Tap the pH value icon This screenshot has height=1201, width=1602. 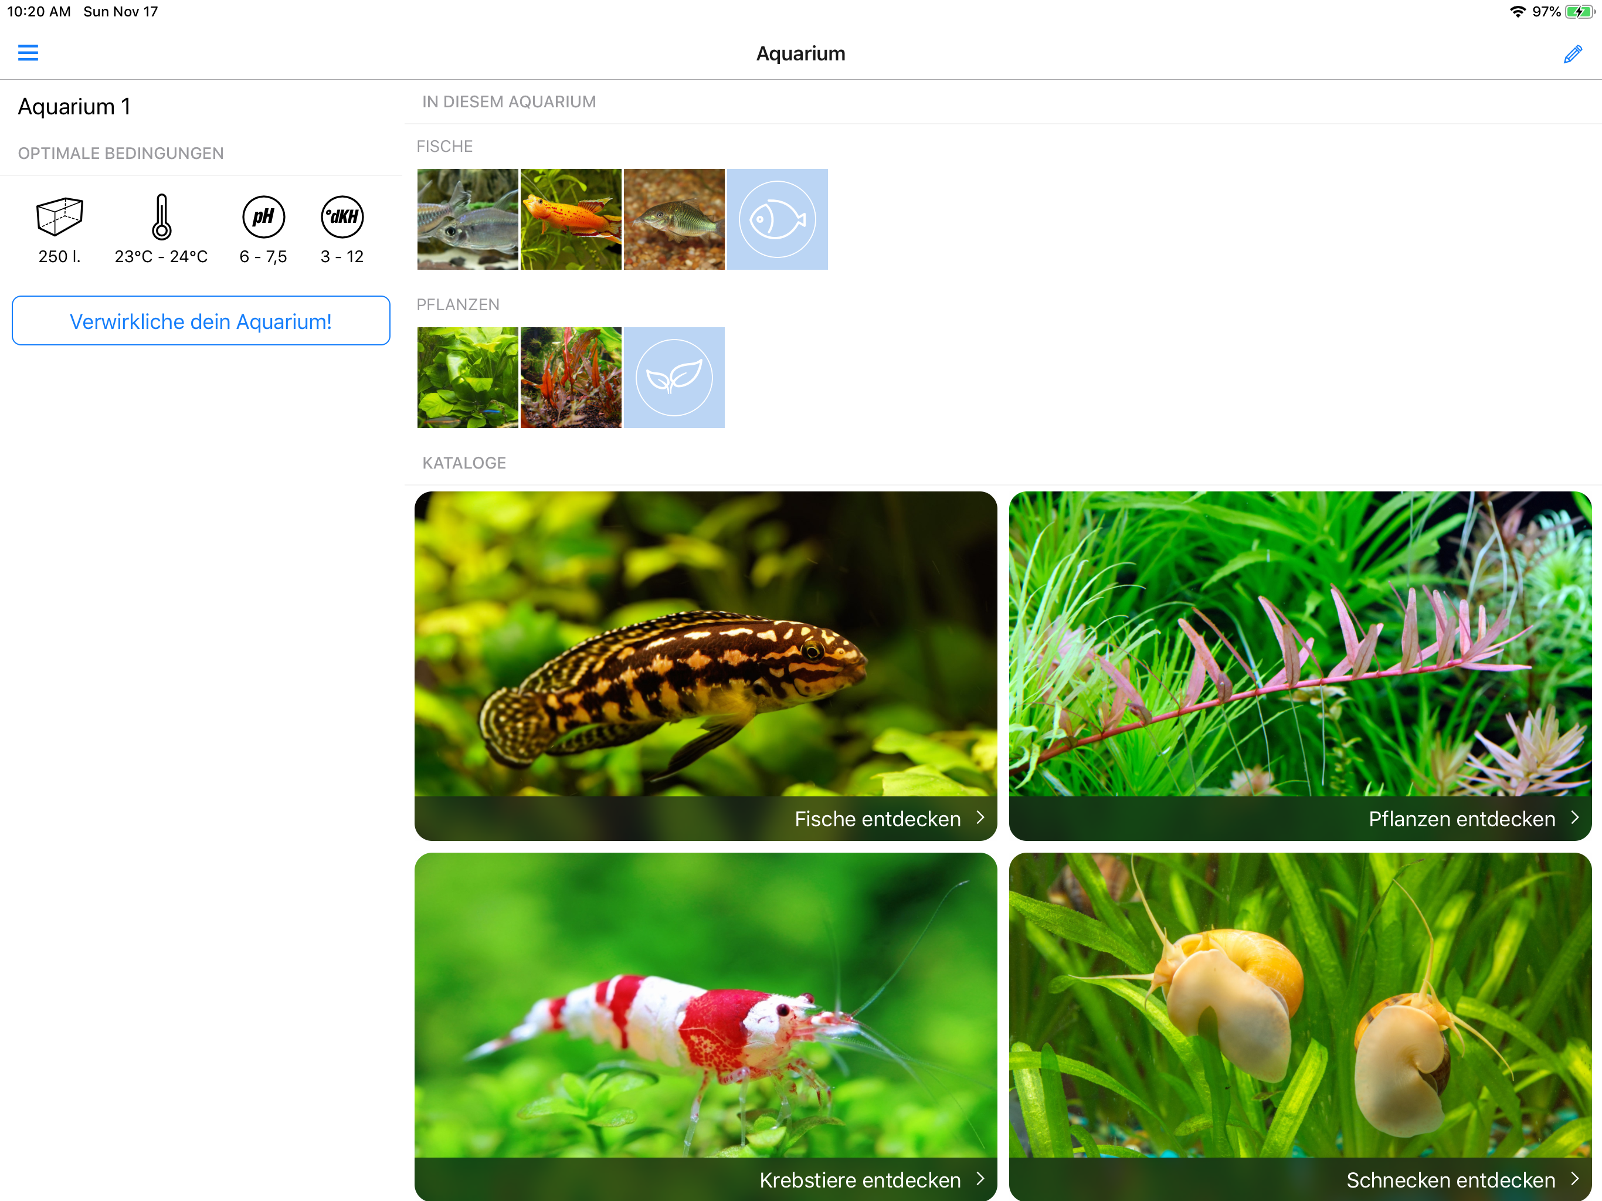coord(263,216)
